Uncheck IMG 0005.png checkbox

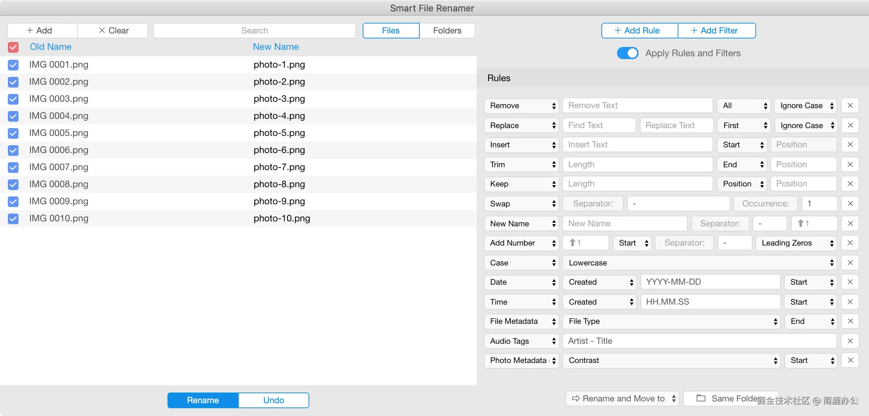tap(13, 133)
